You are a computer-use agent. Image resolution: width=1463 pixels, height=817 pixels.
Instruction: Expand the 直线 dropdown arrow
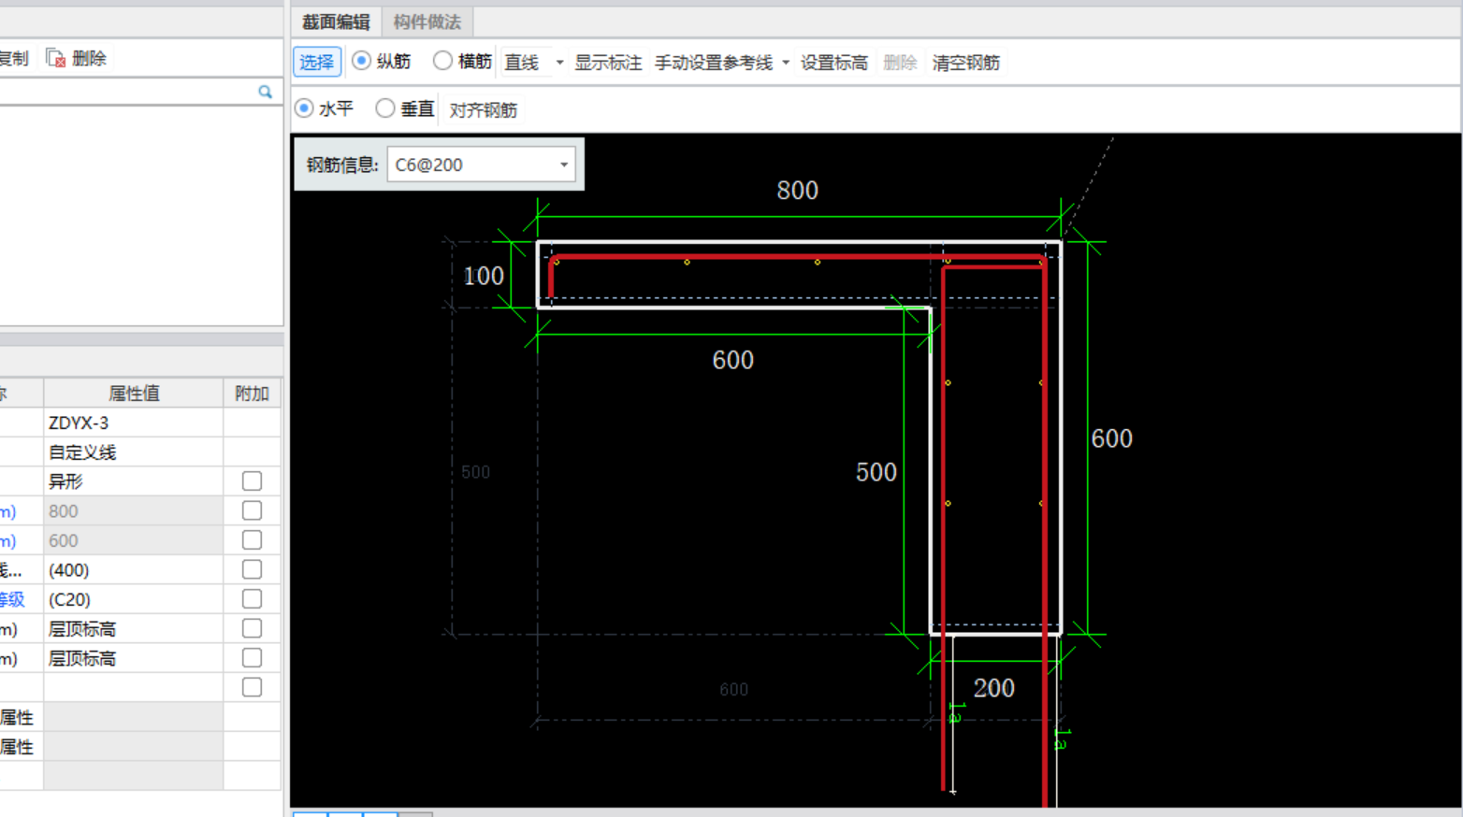tap(559, 63)
